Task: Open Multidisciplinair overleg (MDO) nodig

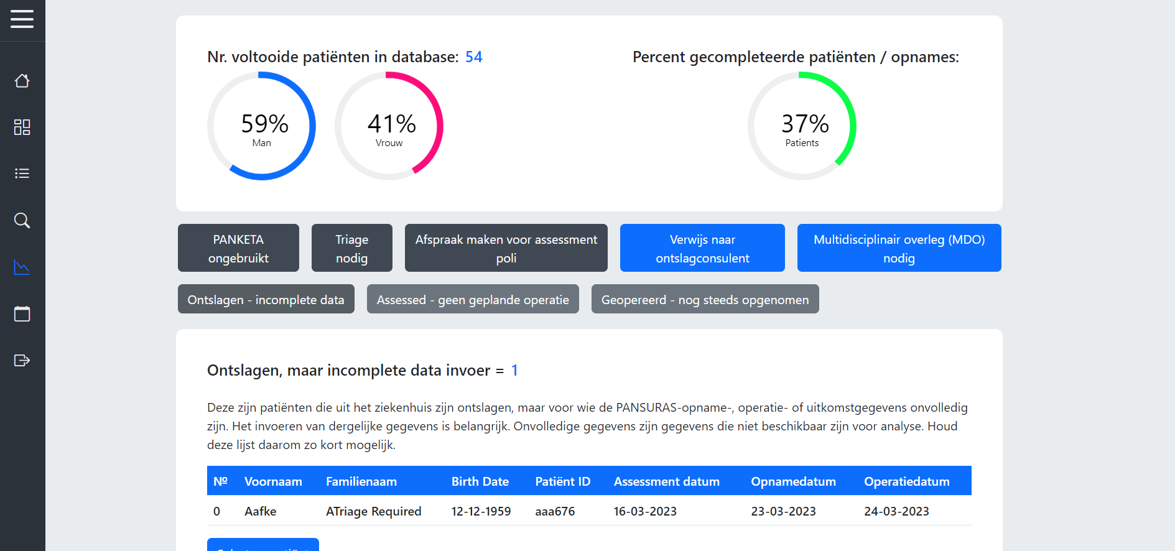Action: (x=899, y=248)
